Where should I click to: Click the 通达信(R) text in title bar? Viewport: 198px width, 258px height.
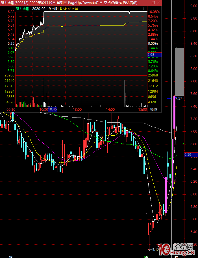tap(130, 3)
